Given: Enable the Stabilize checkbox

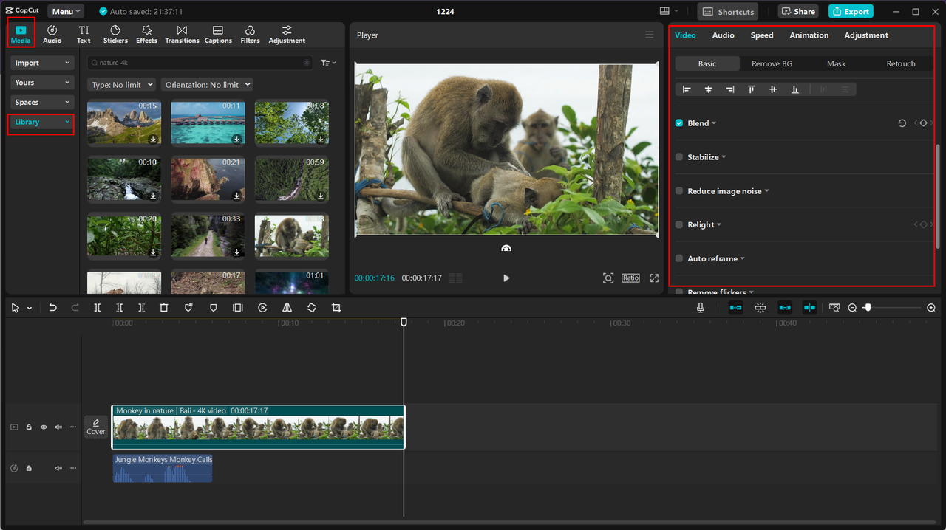Looking at the screenshot, I should (x=679, y=157).
